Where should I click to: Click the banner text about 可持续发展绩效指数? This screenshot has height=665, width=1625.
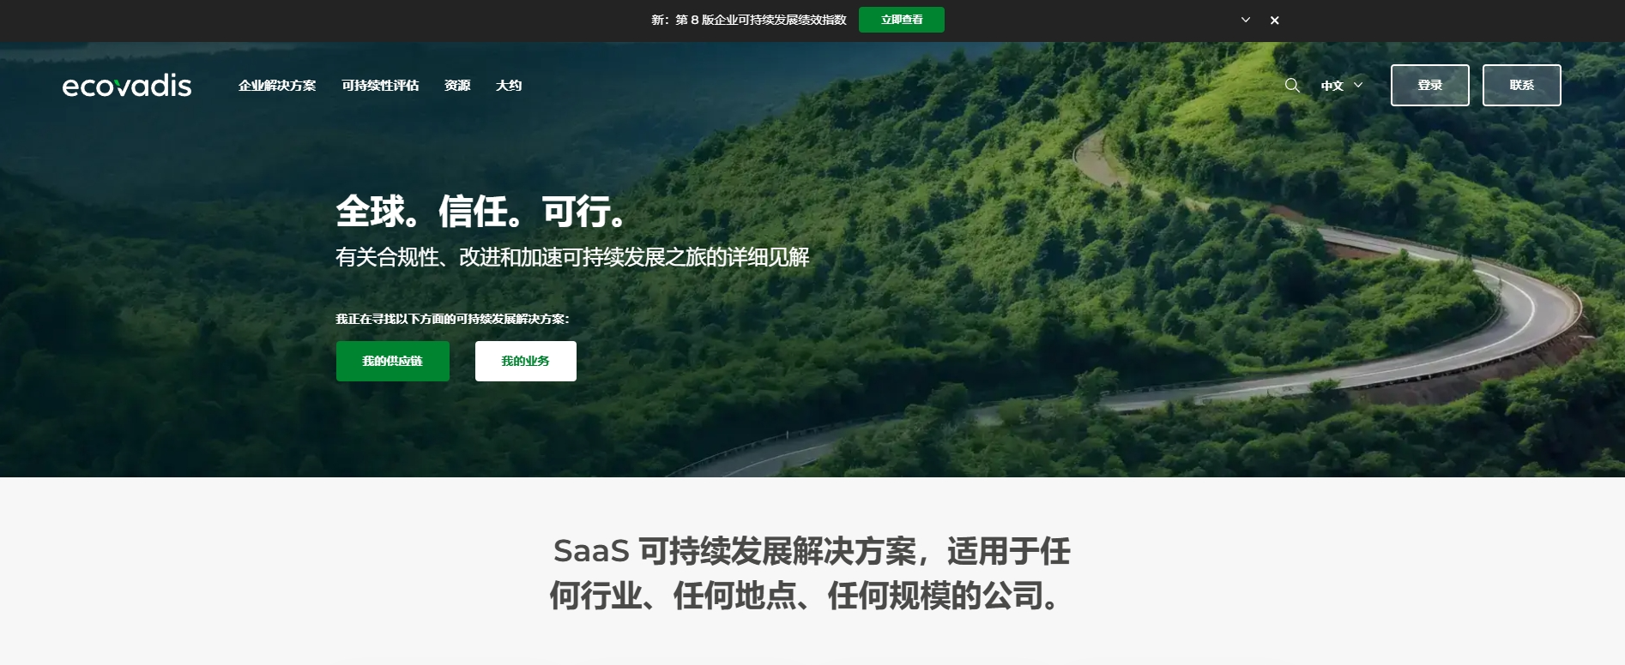pos(749,20)
